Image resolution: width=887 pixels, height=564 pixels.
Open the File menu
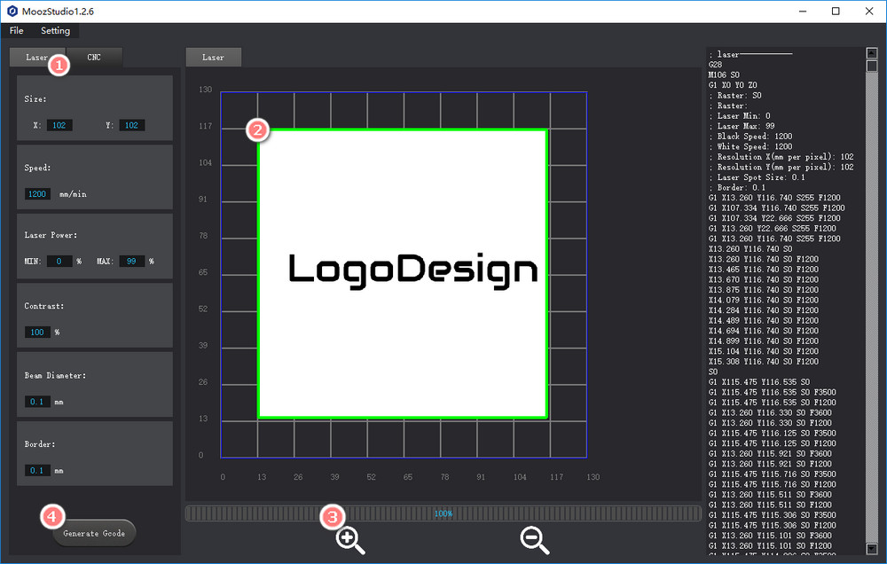[16, 30]
